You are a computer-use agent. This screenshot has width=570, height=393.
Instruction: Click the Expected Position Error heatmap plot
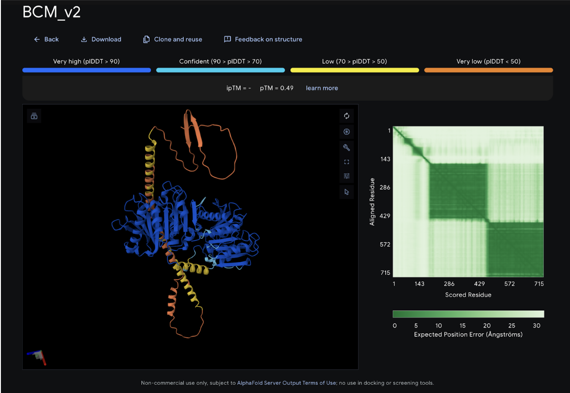[x=468, y=202]
